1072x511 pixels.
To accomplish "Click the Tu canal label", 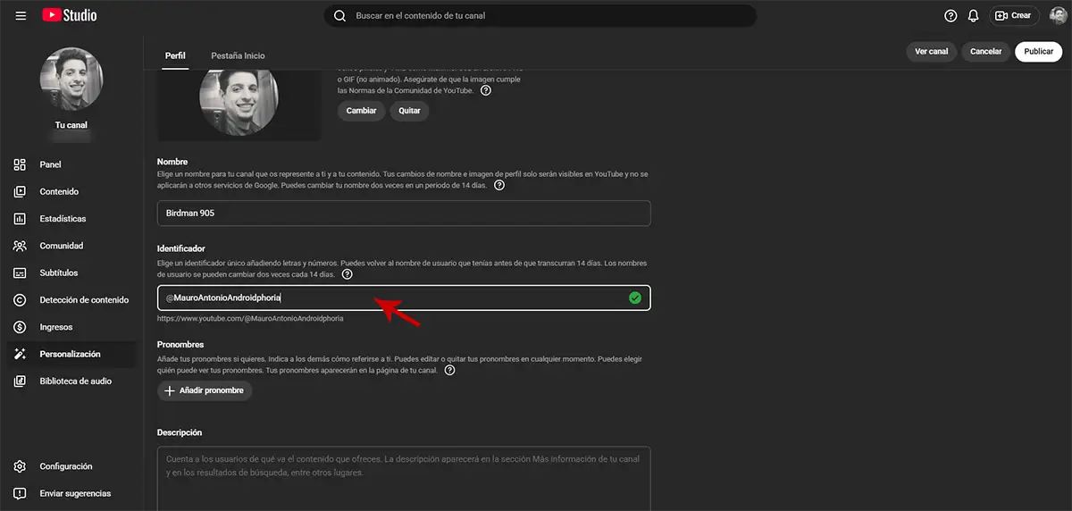I will tap(71, 125).
